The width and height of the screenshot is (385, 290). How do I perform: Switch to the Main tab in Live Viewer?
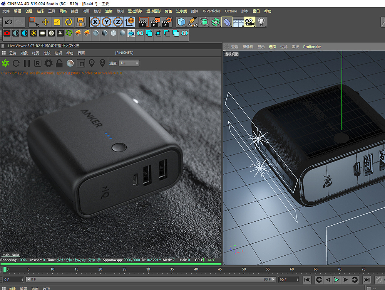[x=6, y=255]
